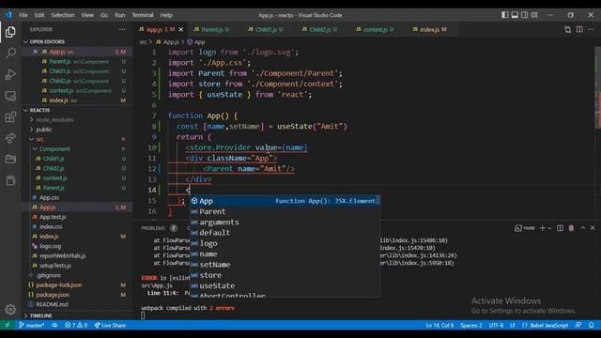Close App.js in Open Editors list

pos(35,52)
